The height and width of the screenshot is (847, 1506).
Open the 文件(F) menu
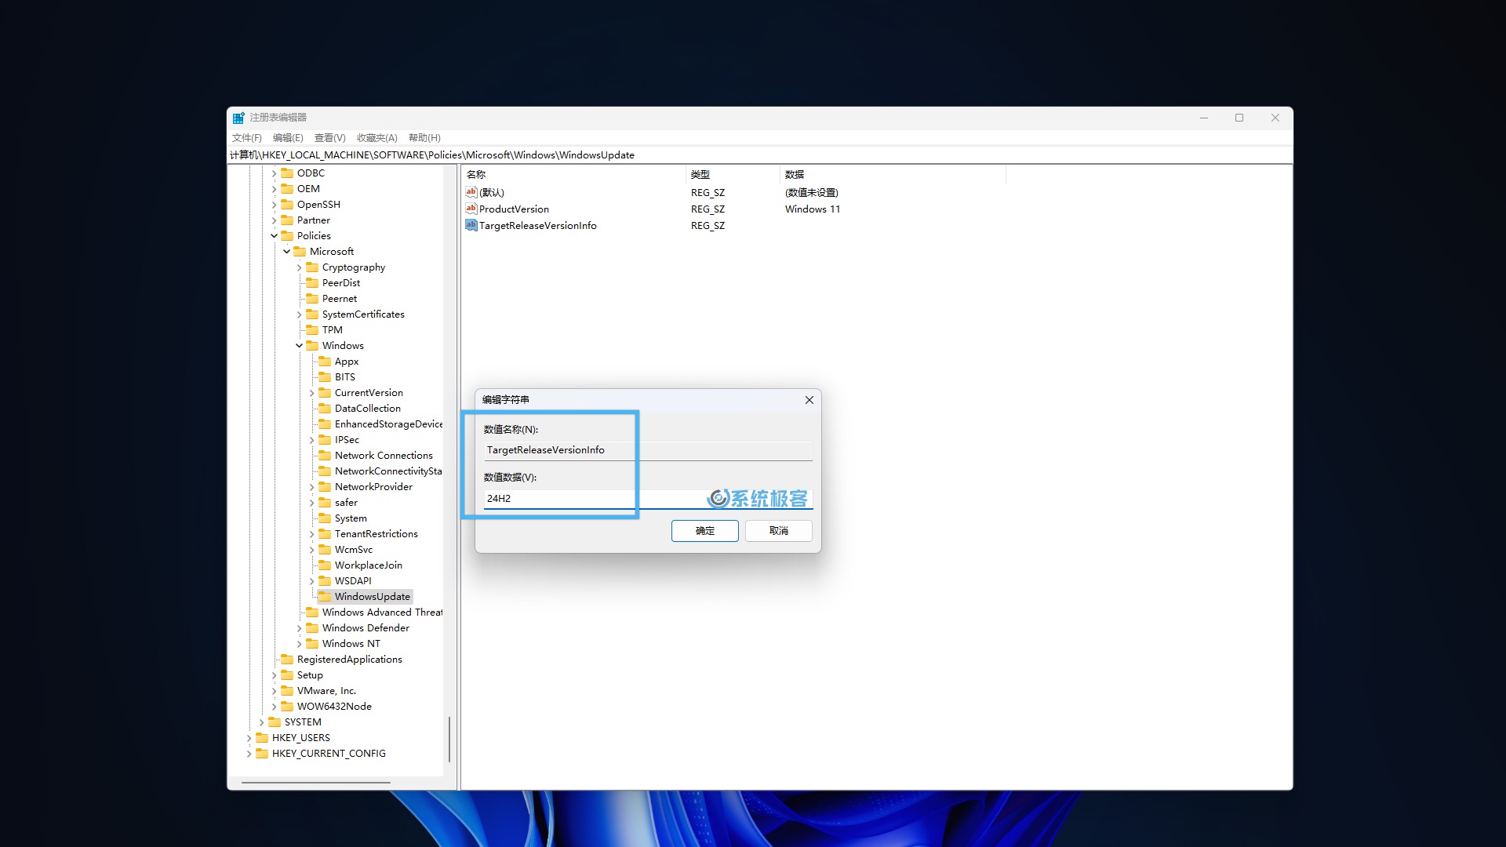click(x=247, y=138)
